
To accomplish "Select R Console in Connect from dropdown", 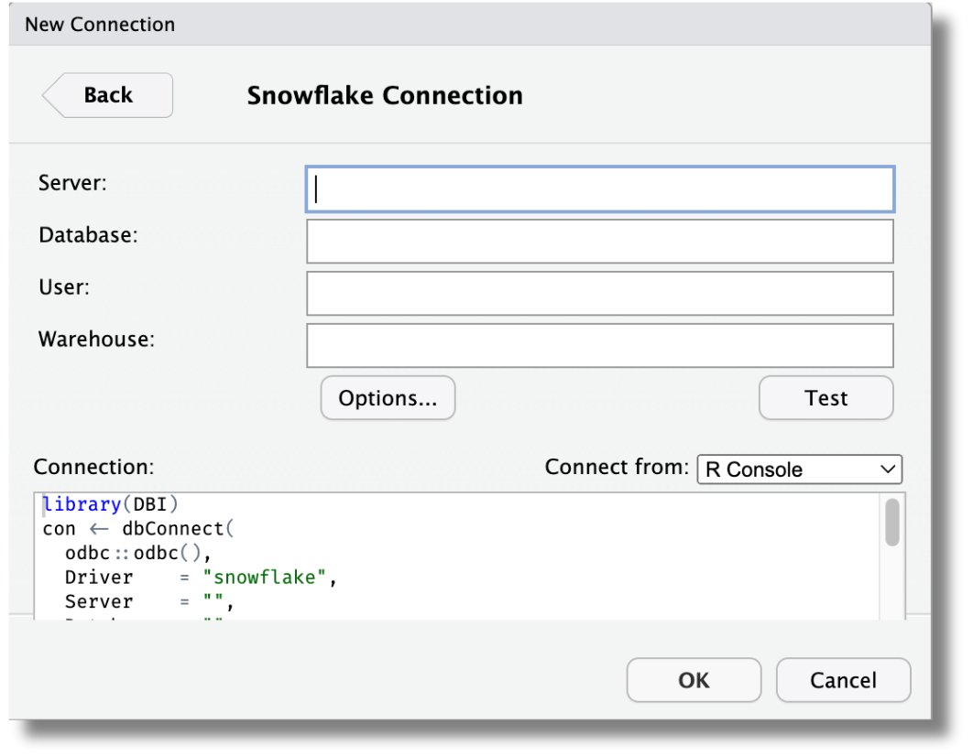I will [788, 469].
